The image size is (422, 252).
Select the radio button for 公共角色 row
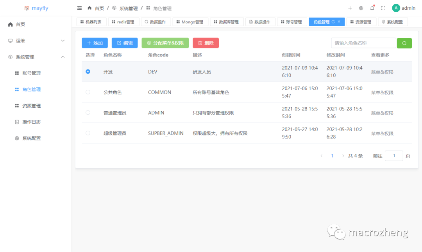(88, 92)
